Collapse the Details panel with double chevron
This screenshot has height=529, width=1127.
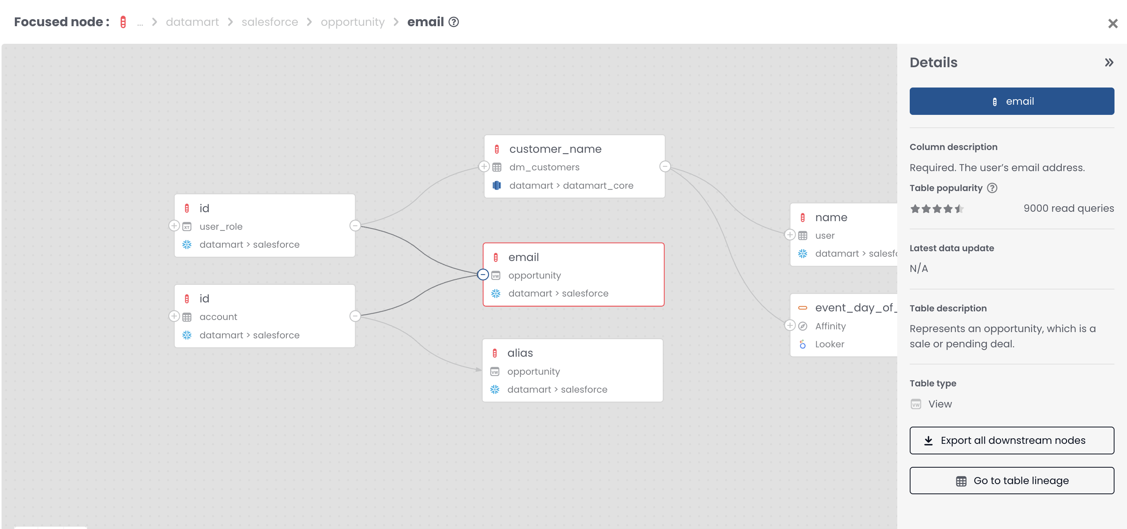1109,62
